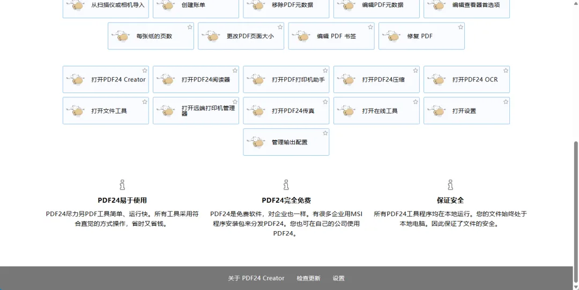Click the 保证安全 heading

click(x=450, y=201)
